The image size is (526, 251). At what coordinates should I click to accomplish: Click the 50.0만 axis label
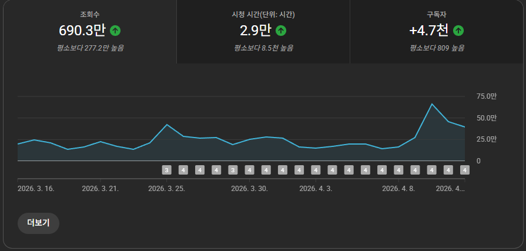(486, 118)
